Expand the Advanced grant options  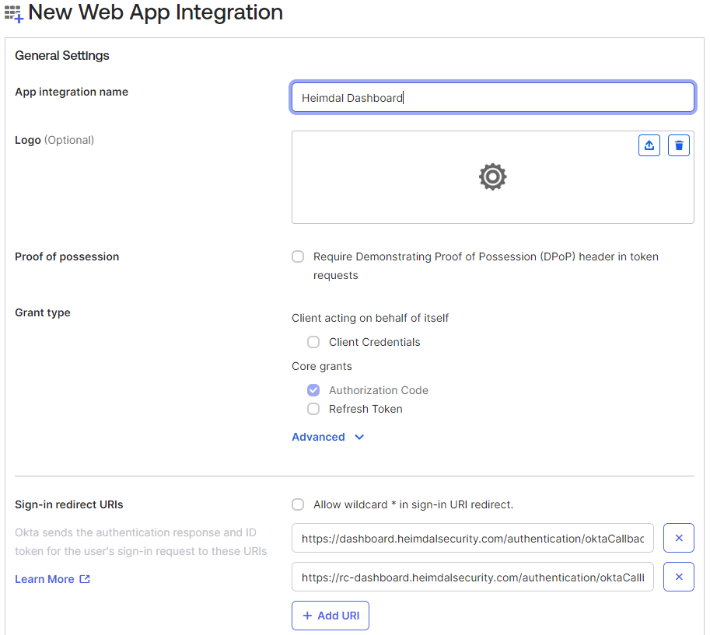[x=328, y=437]
